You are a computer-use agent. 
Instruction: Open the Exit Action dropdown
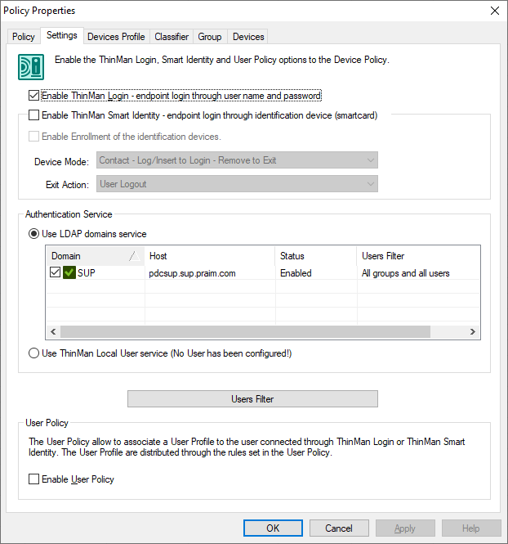click(x=237, y=184)
